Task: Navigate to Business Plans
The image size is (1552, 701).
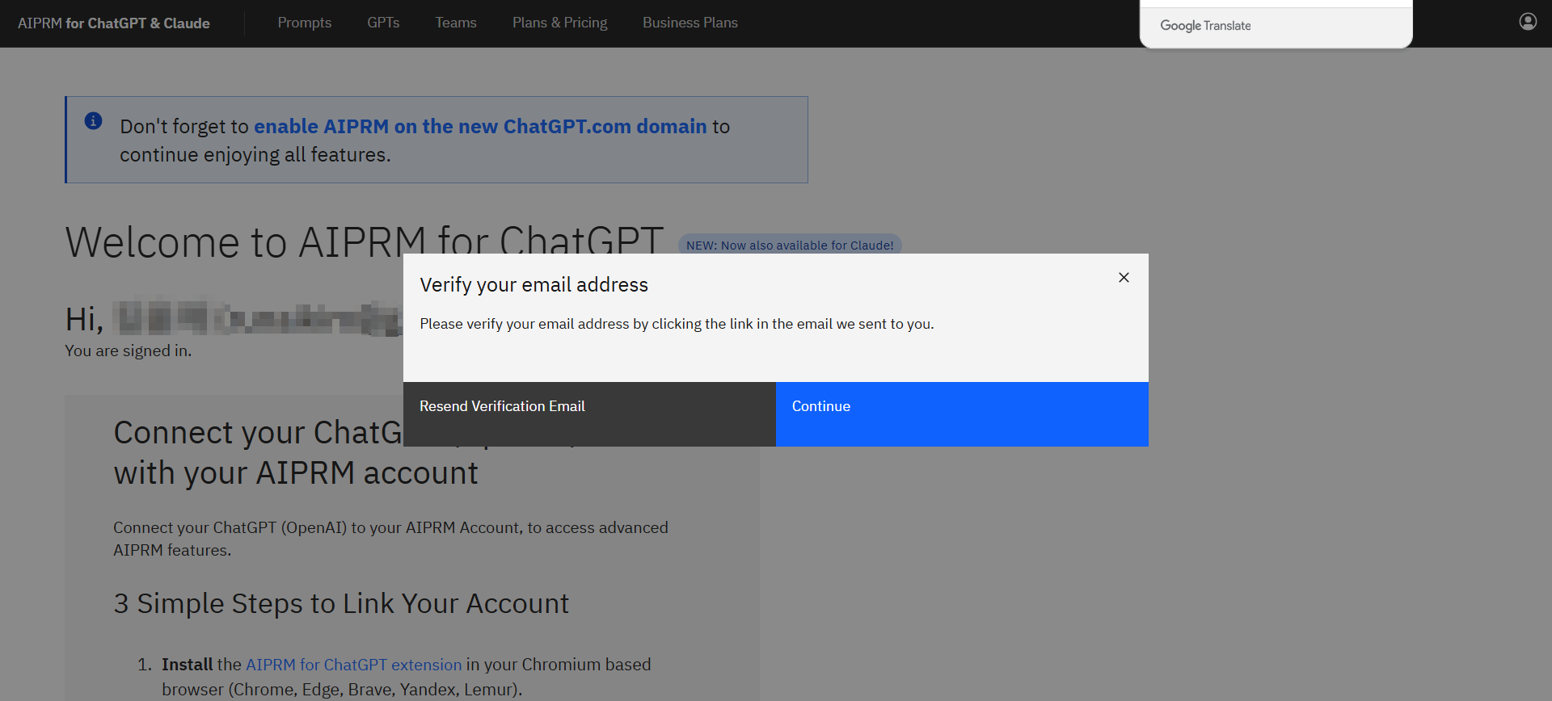Action: click(x=690, y=23)
